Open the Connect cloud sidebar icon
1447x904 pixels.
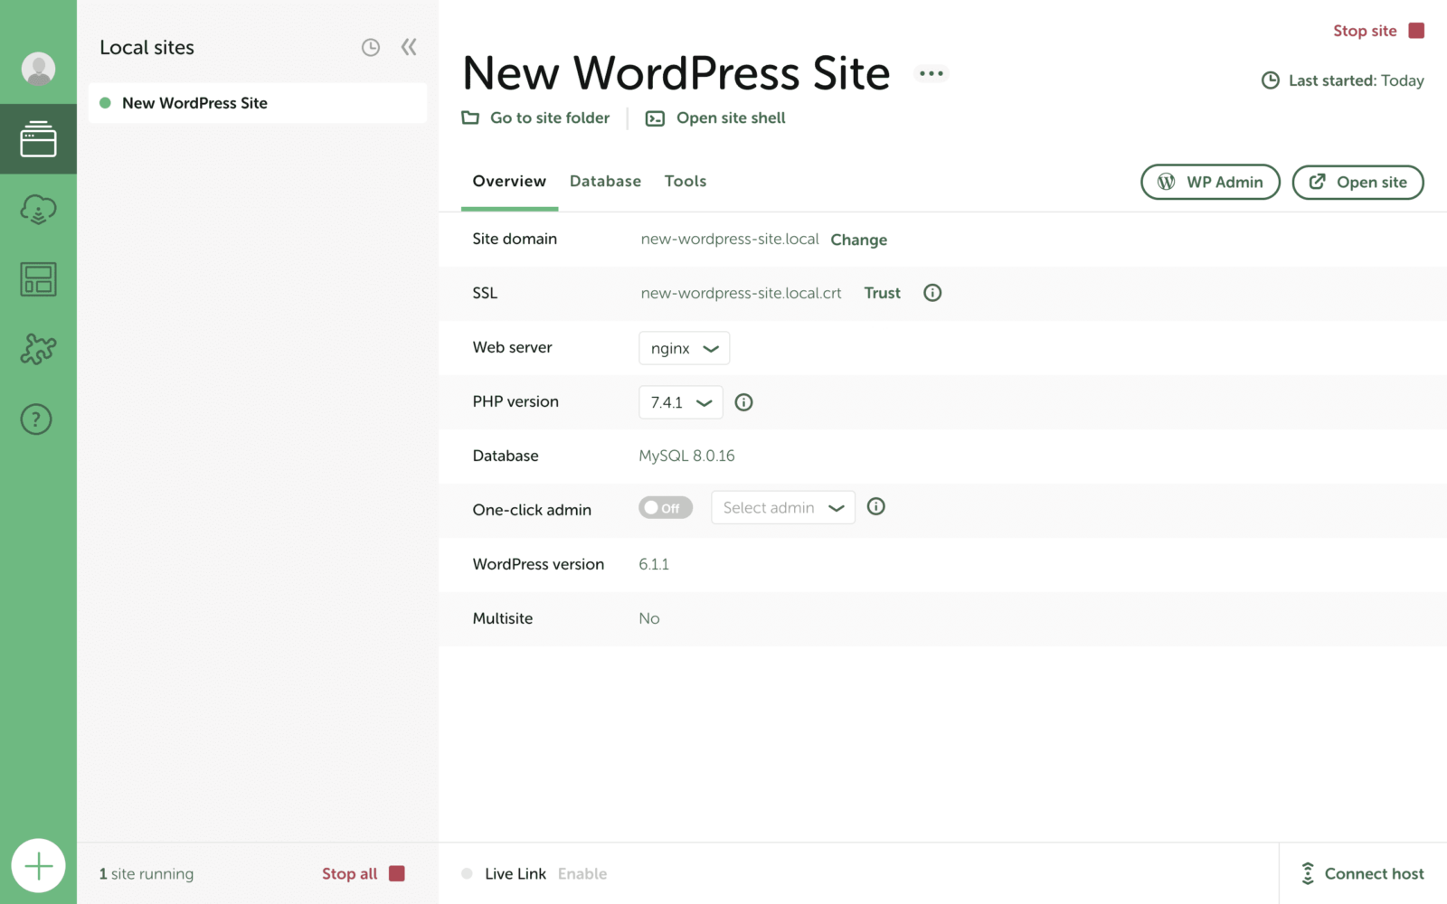tap(38, 209)
